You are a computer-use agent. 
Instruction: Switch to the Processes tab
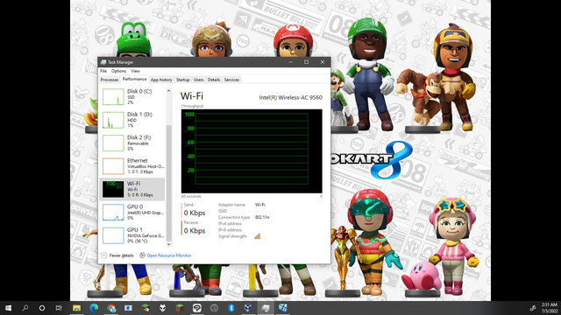pos(110,80)
